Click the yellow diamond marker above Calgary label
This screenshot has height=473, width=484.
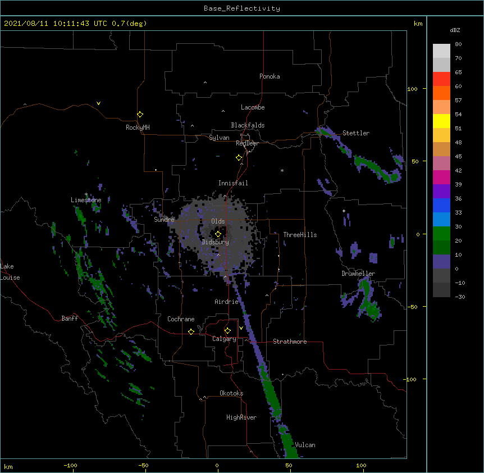(x=227, y=331)
